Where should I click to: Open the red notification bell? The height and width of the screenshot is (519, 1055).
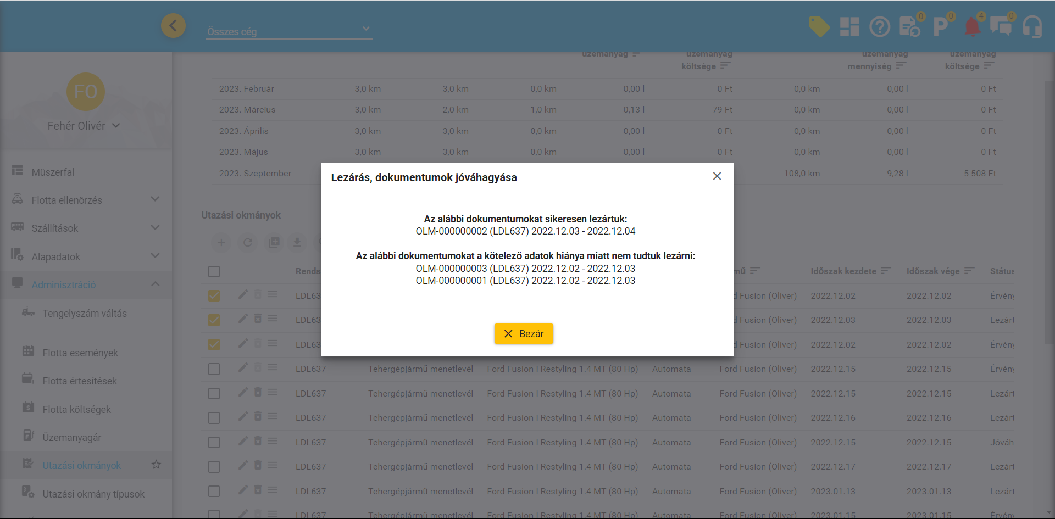coord(972,26)
